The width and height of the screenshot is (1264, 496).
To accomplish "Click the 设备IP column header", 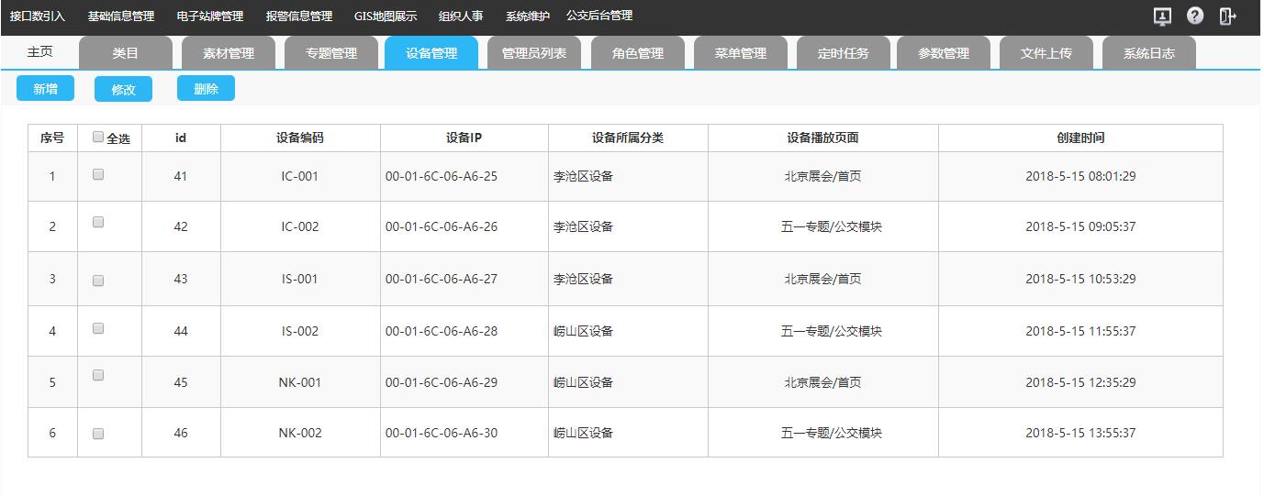I will [464, 138].
